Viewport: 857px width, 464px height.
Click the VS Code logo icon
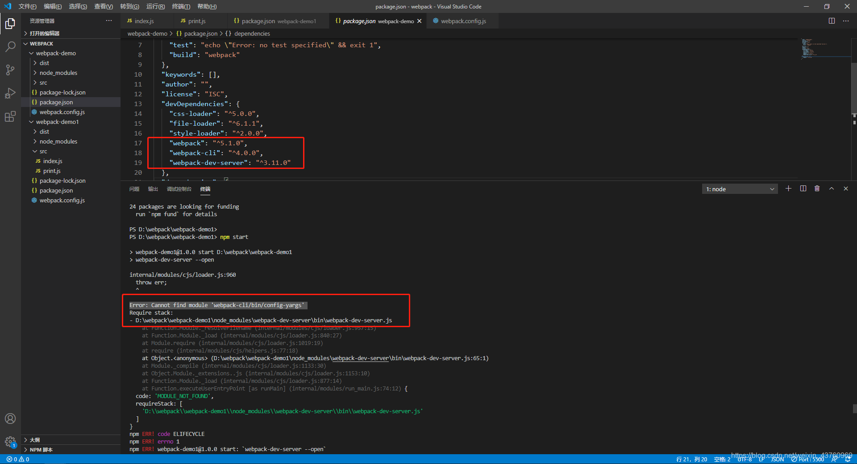point(8,6)
